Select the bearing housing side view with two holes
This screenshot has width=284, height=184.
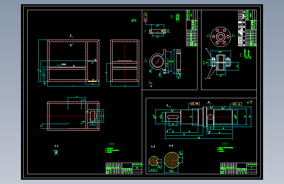click(x=179, y=62)
